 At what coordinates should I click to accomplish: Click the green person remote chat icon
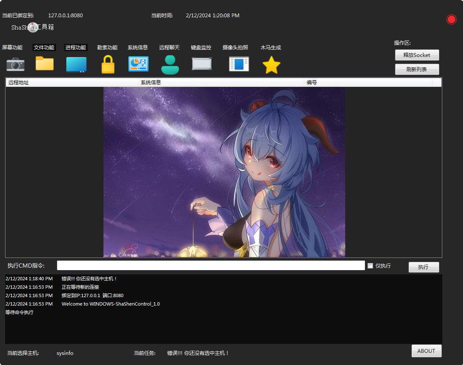[170, 64]
